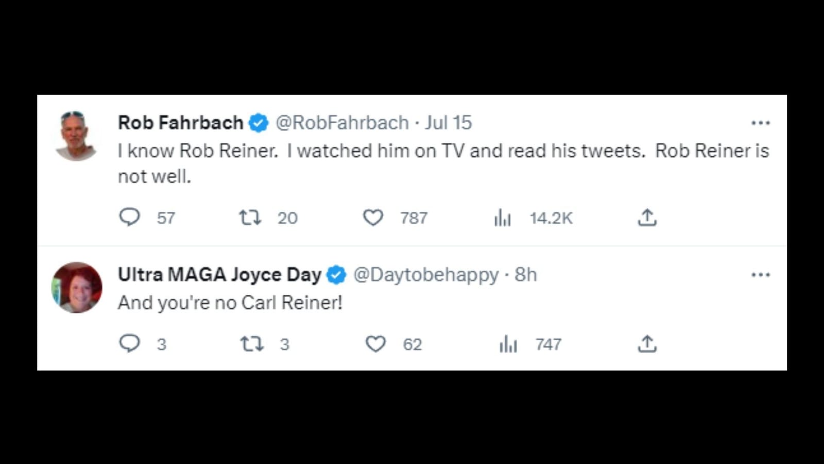
Task: Retweet the Carl Reiner reply
Action: [252, 344]
